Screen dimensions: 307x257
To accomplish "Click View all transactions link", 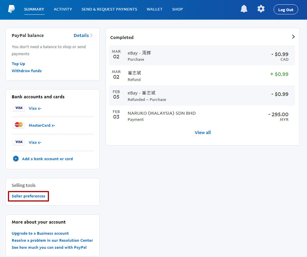I will point(203,133).
